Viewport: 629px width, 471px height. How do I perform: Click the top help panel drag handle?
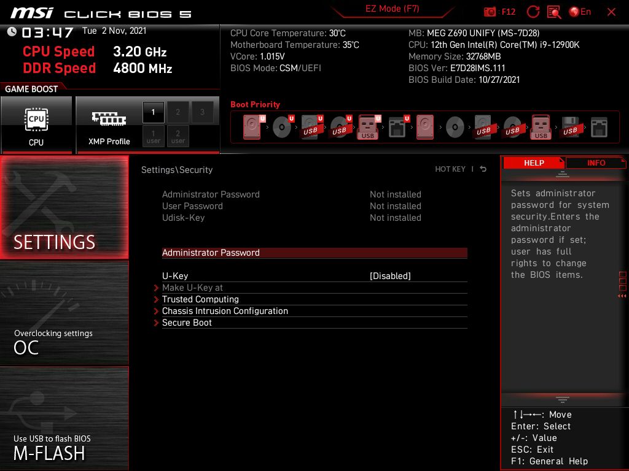coord(563,174)
